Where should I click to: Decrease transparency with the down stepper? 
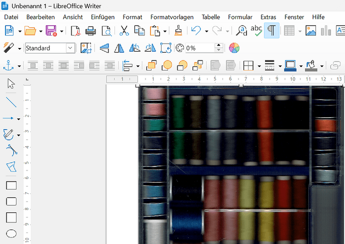[x=218, y=50]
